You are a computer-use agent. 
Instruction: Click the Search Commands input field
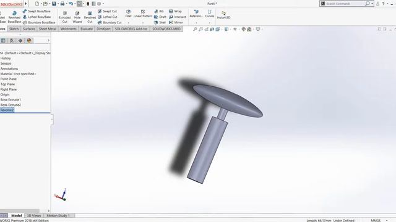pos(345,4)
